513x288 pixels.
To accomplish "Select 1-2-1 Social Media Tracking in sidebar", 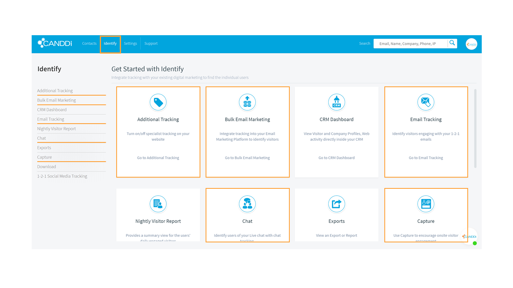I will click(62, 176).
